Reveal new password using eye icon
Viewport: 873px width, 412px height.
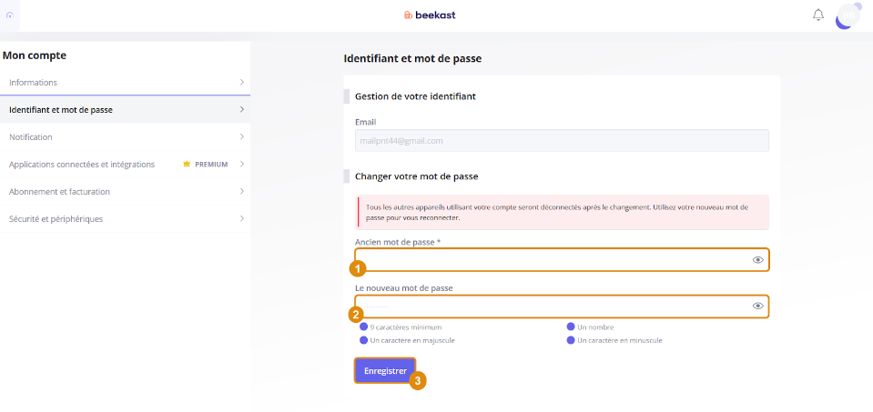757,306
